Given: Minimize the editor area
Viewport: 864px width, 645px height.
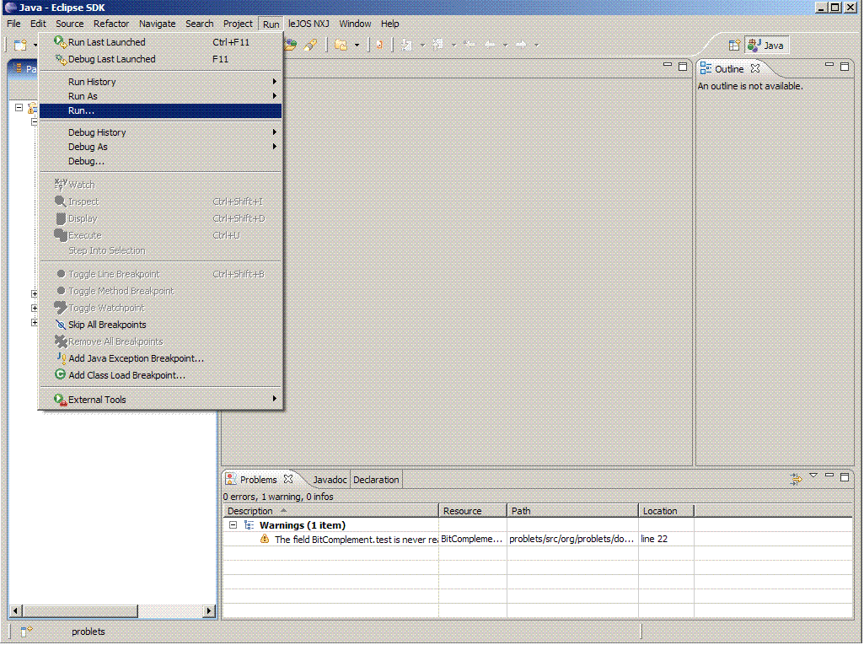Looking at the screenshot, I should tap(668, 66).
